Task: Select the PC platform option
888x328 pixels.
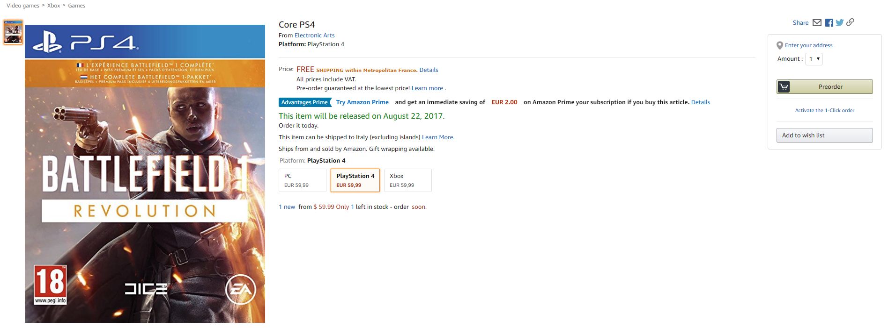Action: [302, 180]
